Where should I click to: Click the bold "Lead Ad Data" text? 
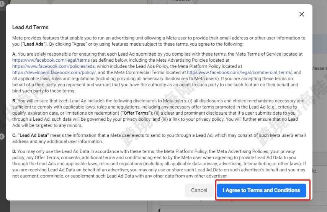33,135
